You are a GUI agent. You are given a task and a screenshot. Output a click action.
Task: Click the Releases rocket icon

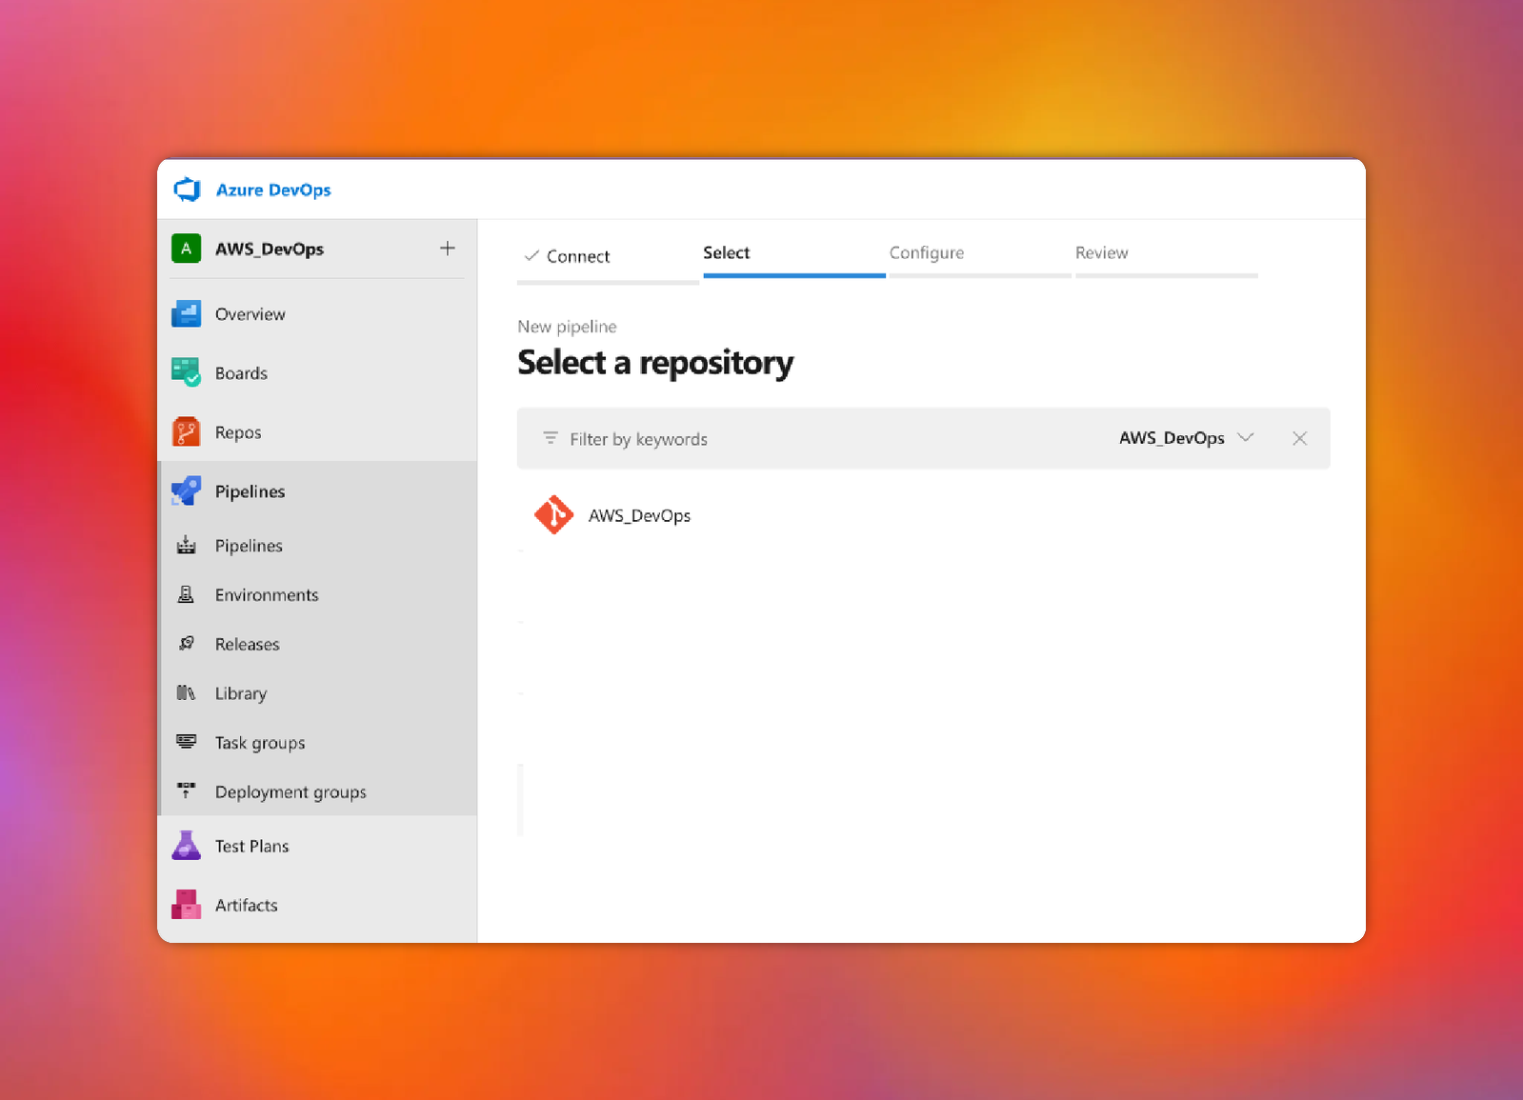187,644
